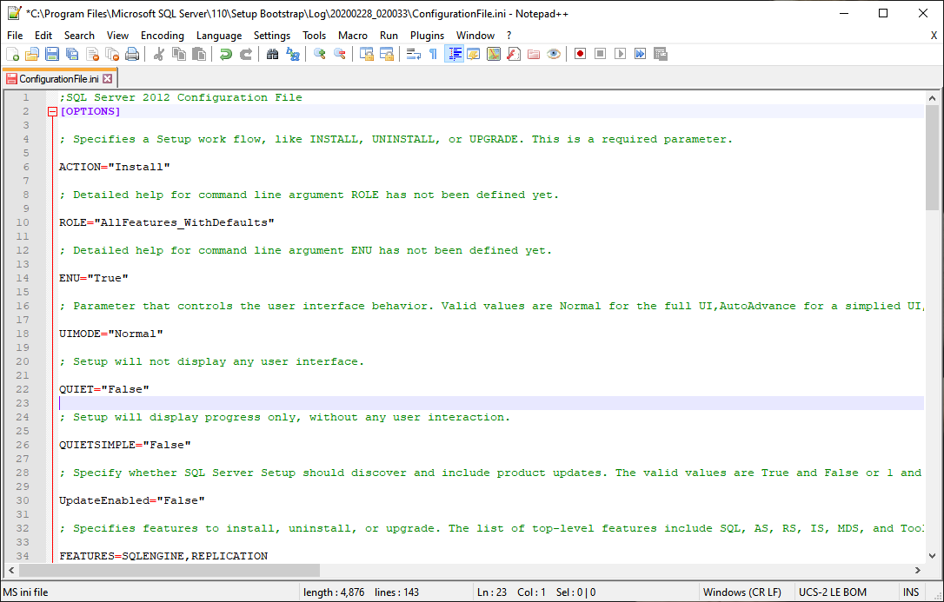Toggle synchronize vertical scrolling icon

click(x=367, y=54)
